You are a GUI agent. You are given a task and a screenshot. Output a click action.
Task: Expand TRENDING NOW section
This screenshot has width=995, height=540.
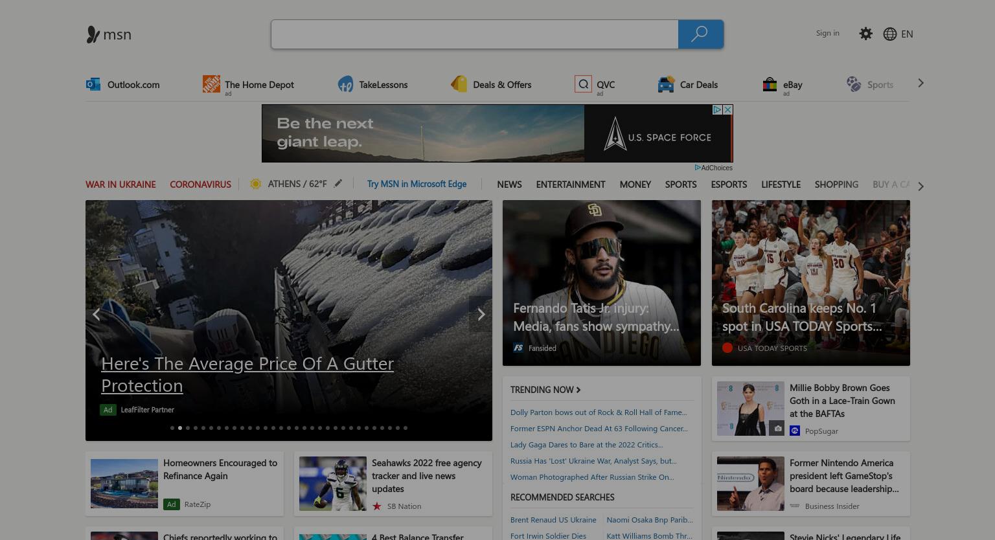545,389
